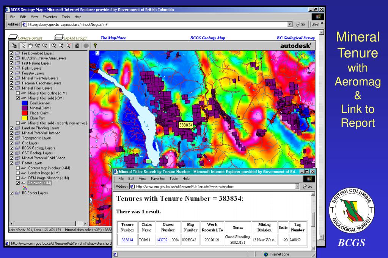This screenshot has width=388, height=258.
Task: Open Edit menu in Mineral Titles Search window
Action: [x=131, y=179]
